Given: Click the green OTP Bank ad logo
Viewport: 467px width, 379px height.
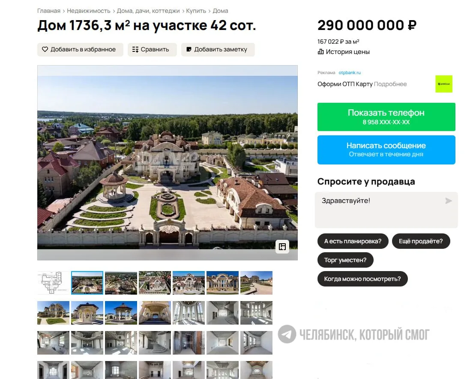Looking at the screenshot, I should [444, 84].
